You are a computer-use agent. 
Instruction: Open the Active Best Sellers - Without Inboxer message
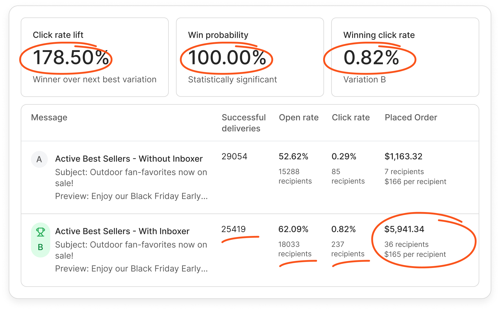coord(129,159)
